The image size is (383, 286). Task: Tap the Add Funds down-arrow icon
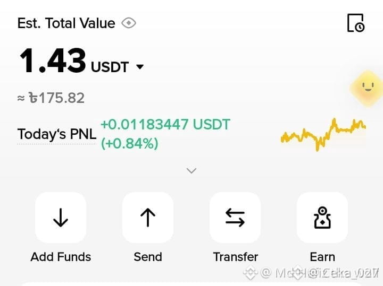tap(61, 218)
